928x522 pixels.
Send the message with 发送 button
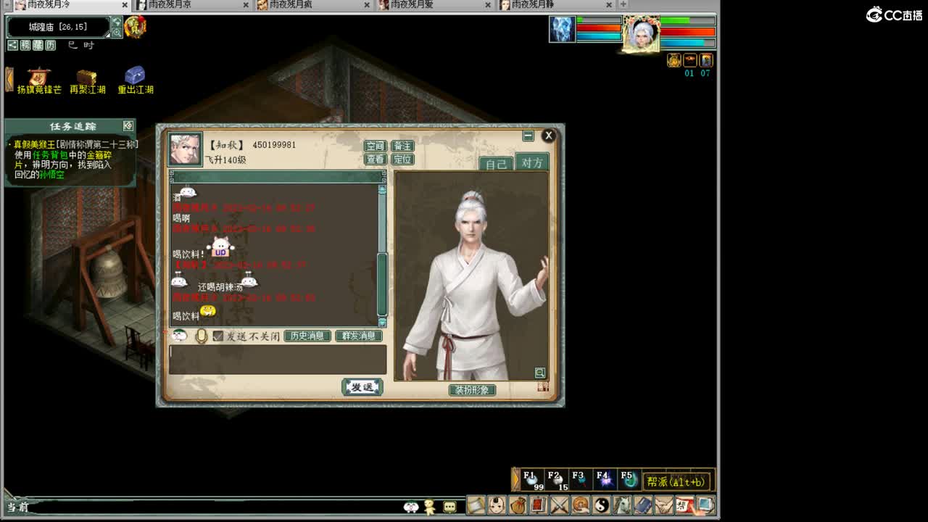(362, 387)
